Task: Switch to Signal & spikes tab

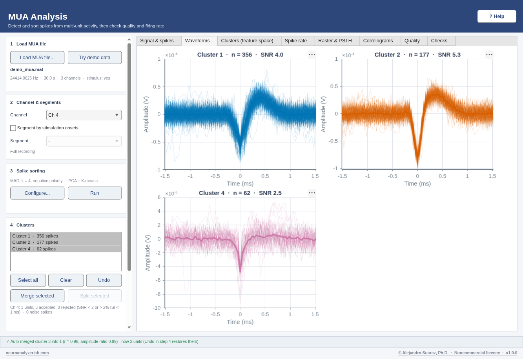Action: click(x=159, y=41)
